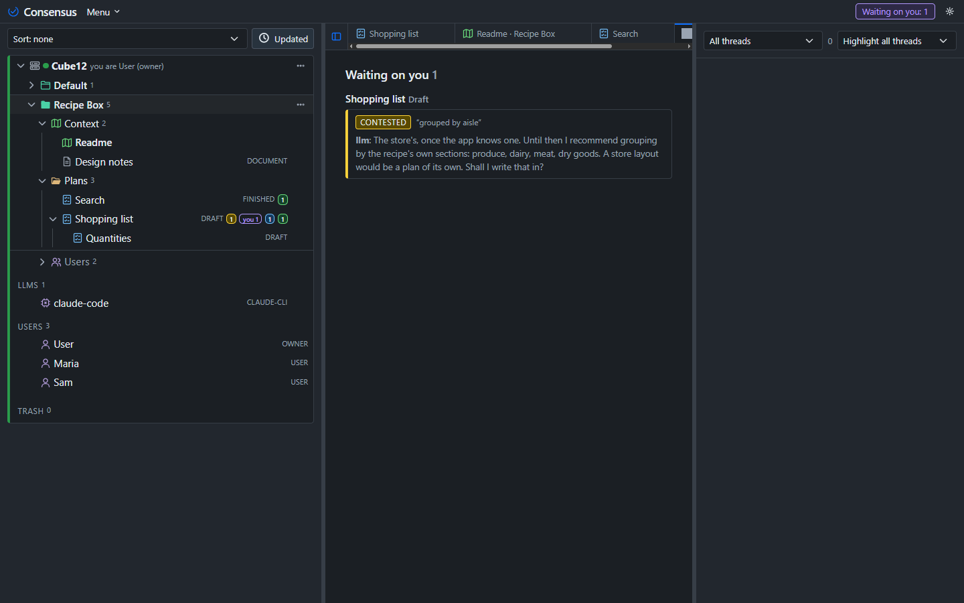Switch to the Search tab
Screen dimensions: 964x603
[633, 33]
